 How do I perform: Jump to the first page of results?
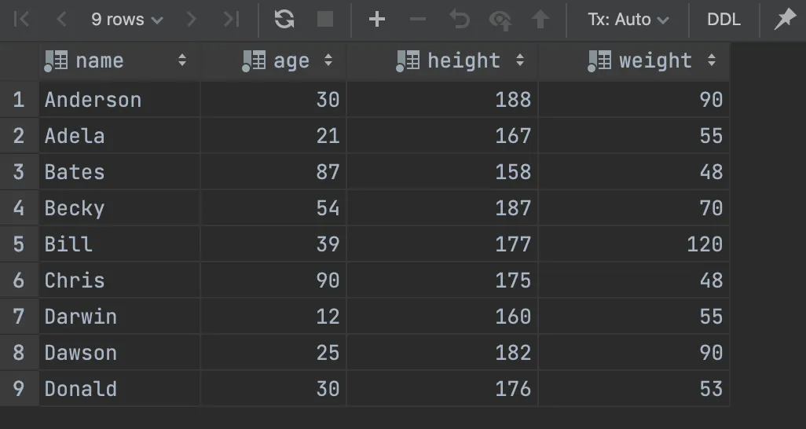click(x=21, y=20)
